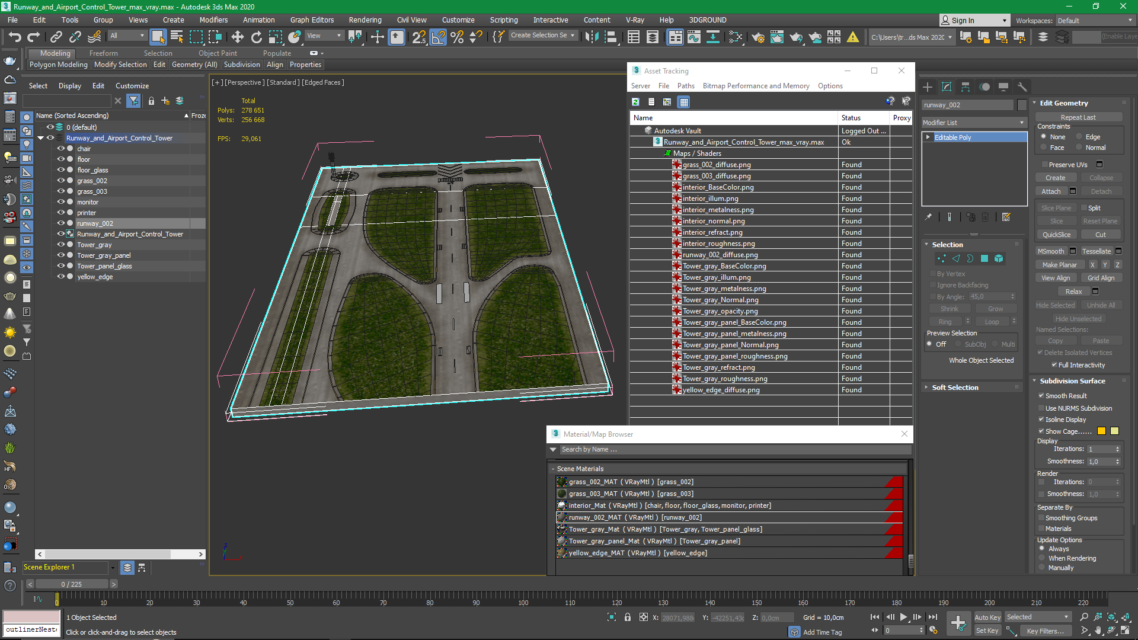Activate the Select and Rotate tool
This screenshot has width=1138, height=640.
coord(256,37)
